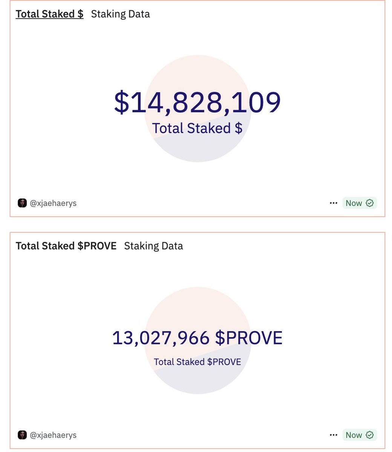Screen dimensions: 392x452
Task: Click verified checkmark icon on Total Staked $PROVE card
Action: pos(370,435)
